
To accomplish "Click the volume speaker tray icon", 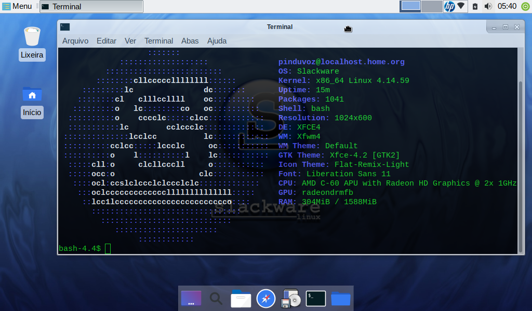I will [488, 6].
